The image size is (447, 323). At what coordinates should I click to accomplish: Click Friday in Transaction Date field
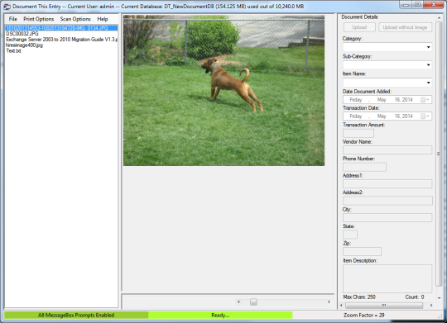[356, 116]
